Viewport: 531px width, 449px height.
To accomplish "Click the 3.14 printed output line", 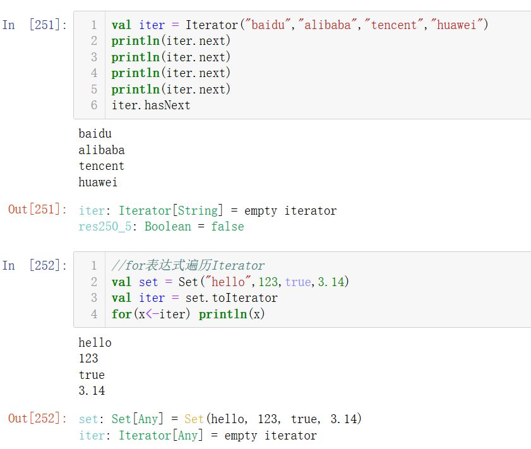I will click(92, 391).
